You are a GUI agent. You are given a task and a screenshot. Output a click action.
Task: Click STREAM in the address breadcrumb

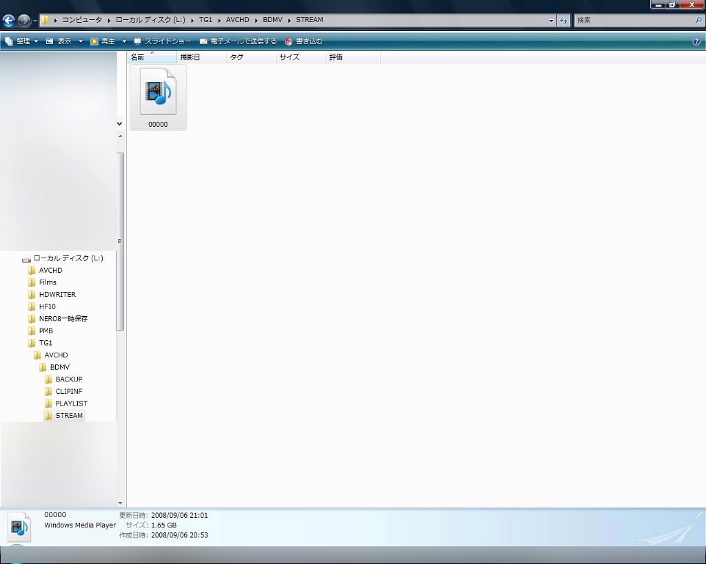310,20
